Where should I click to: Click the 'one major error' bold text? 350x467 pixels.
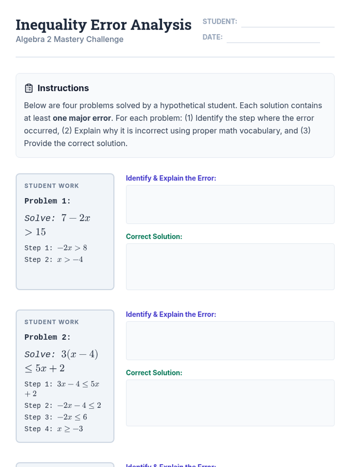[82, 118]
